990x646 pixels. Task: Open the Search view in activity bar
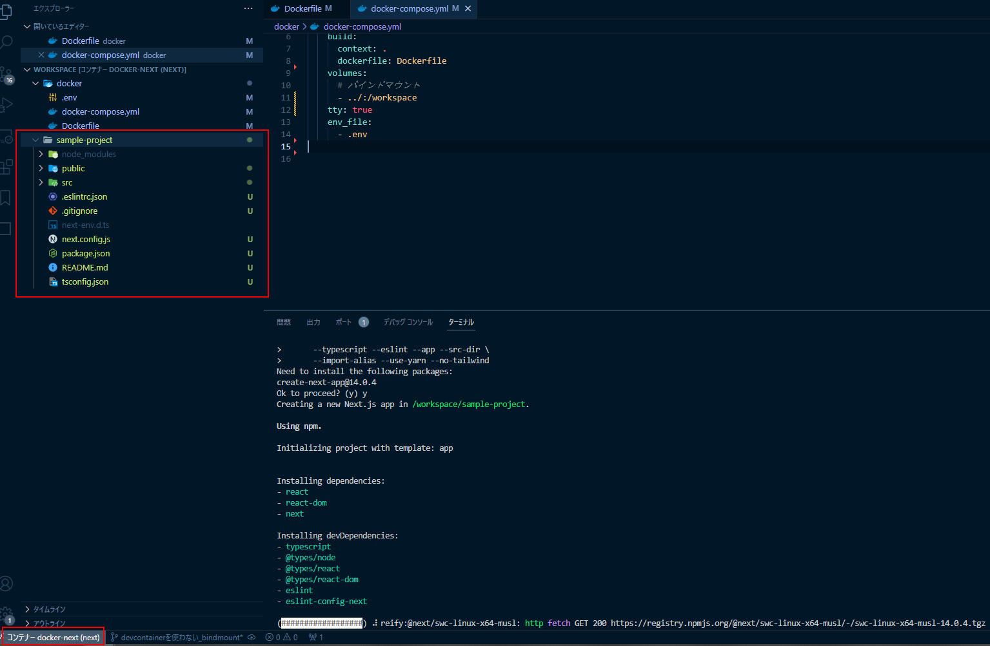click(6, 43)
